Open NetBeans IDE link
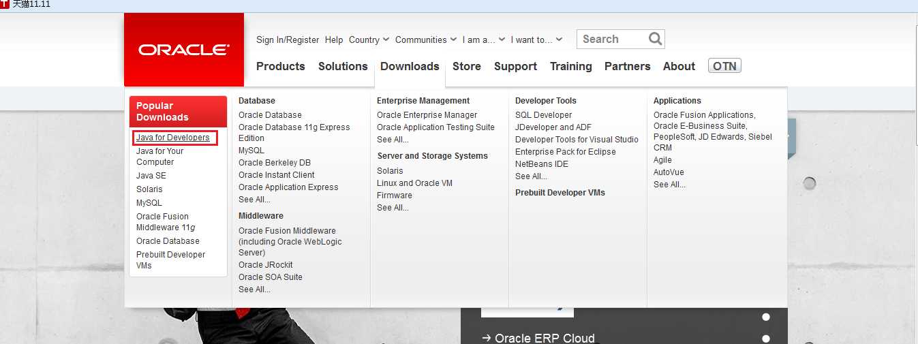 (542, 164)
